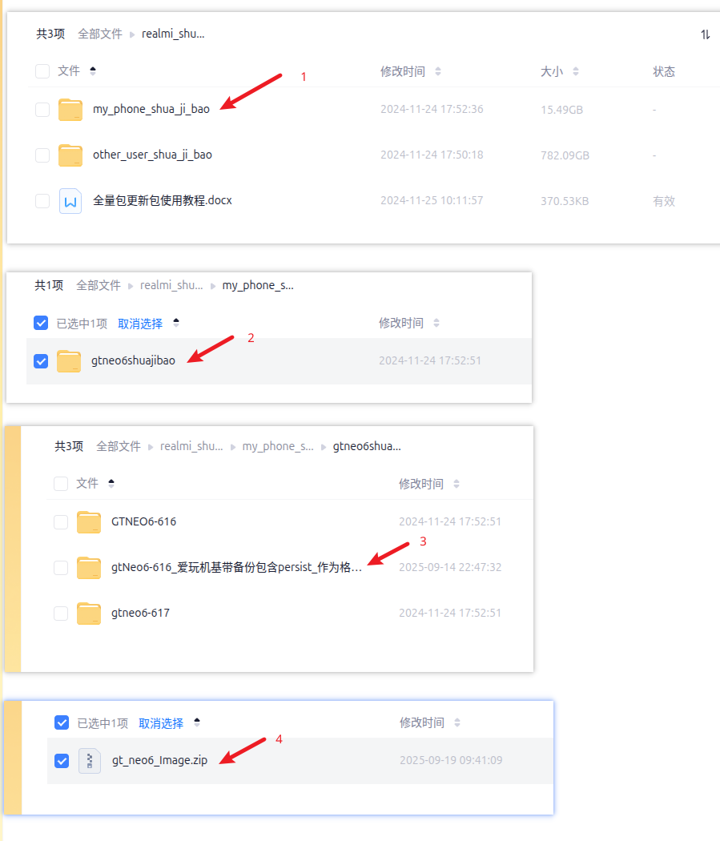This screenshot has height=841, width=720.
Task: Open folder name GTNEO6-616
Action: 143,521
